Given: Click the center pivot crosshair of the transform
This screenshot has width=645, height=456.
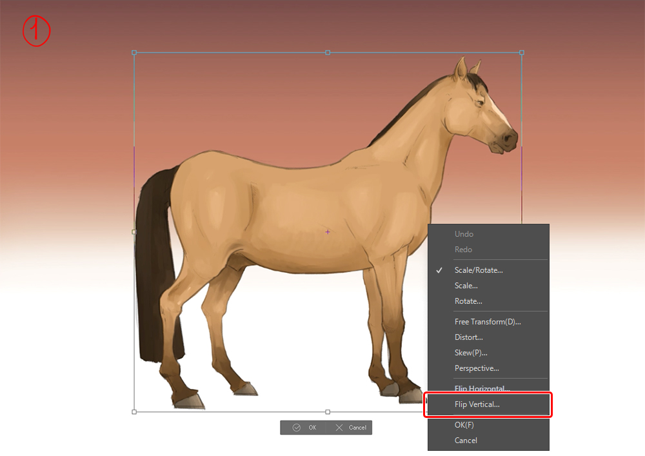Looking at the screenshot, I should coord(328,232).
